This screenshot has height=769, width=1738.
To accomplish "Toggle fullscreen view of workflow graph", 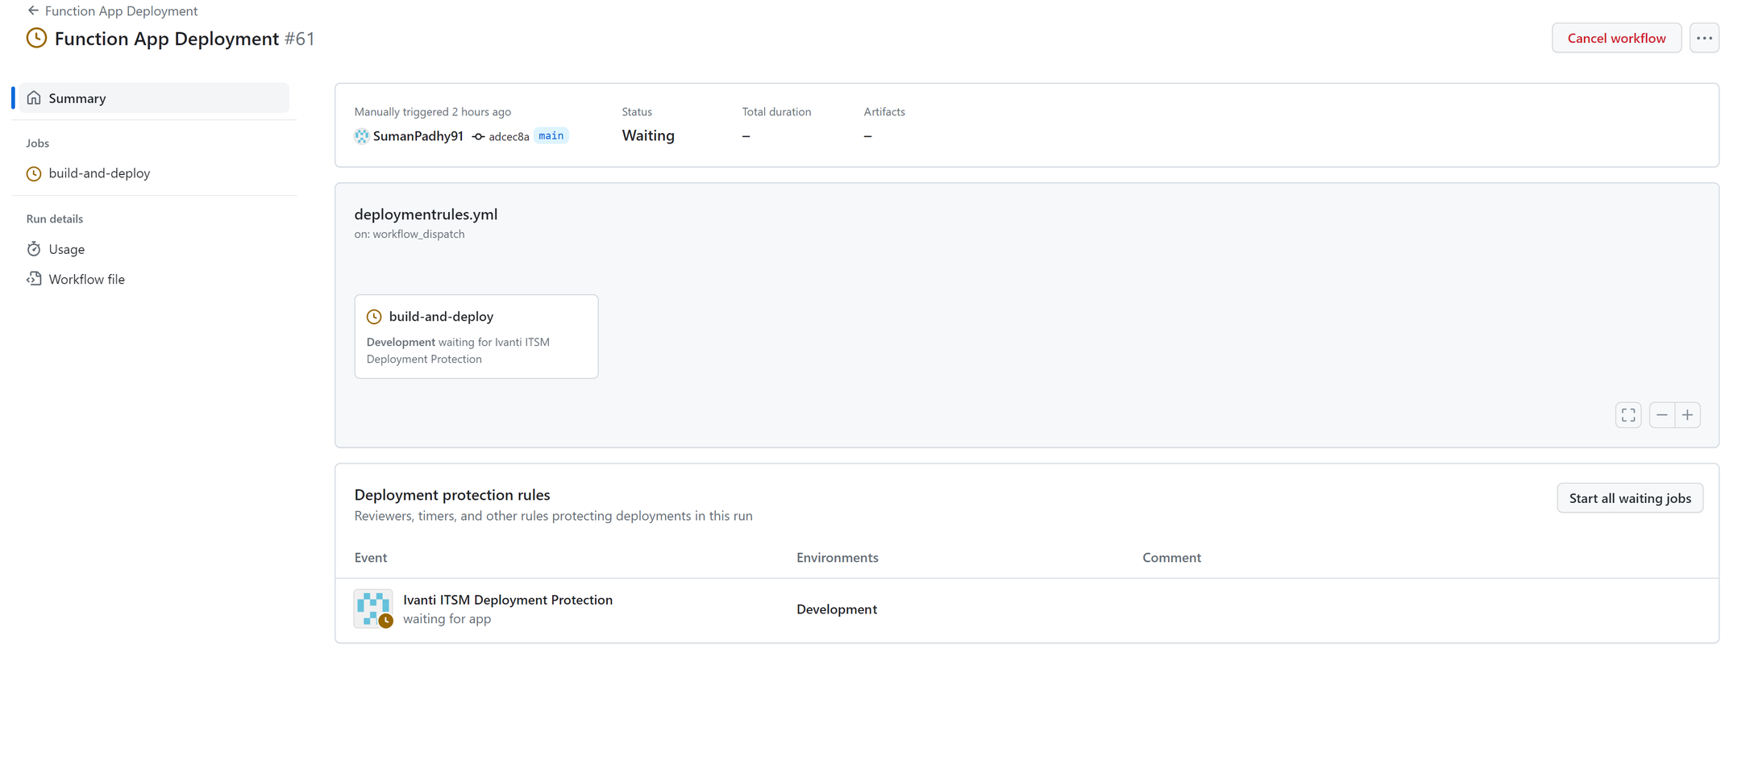I will pos(1628,415).
